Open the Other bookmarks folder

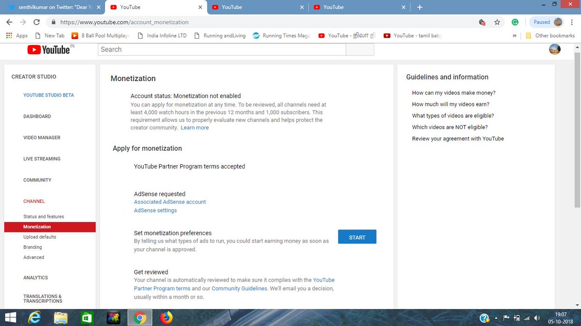click(550, 36)
